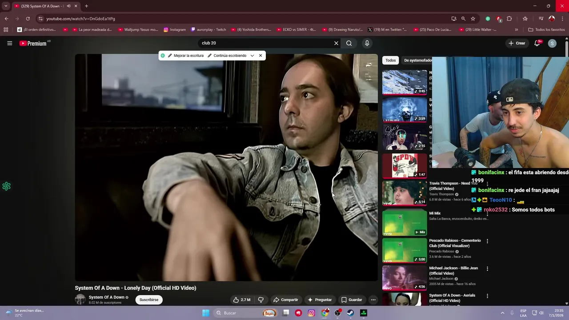Bookmark this page with the star
This screenshot has width=569, height=320.
(473, 19)
